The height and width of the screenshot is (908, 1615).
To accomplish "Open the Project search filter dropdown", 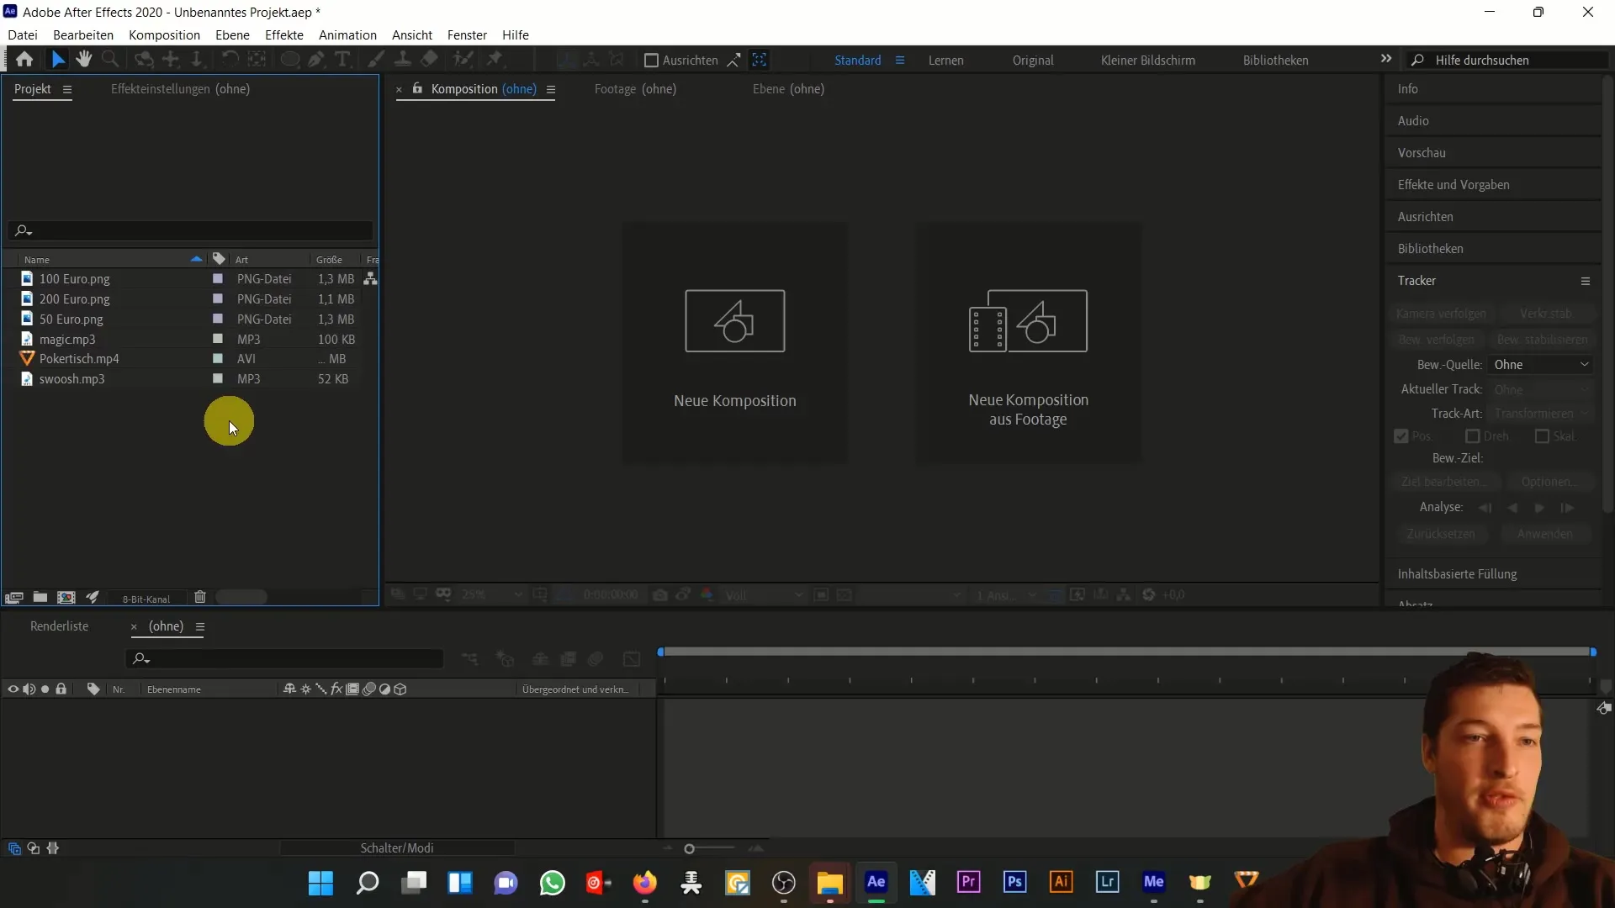I will (23, 230).
